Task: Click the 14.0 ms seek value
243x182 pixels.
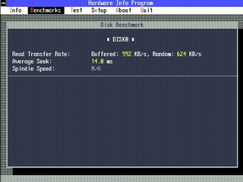Action: (x=102, y=61)
